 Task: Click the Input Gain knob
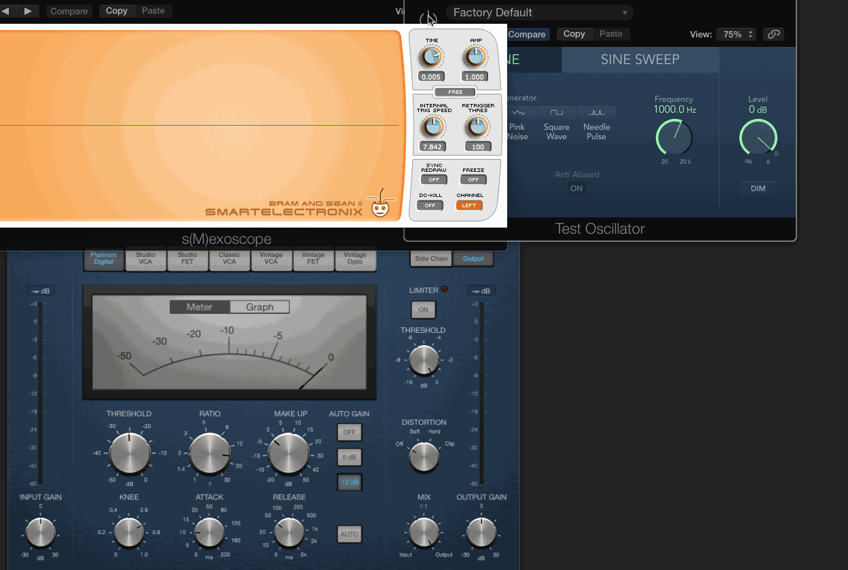coord(41,533)
